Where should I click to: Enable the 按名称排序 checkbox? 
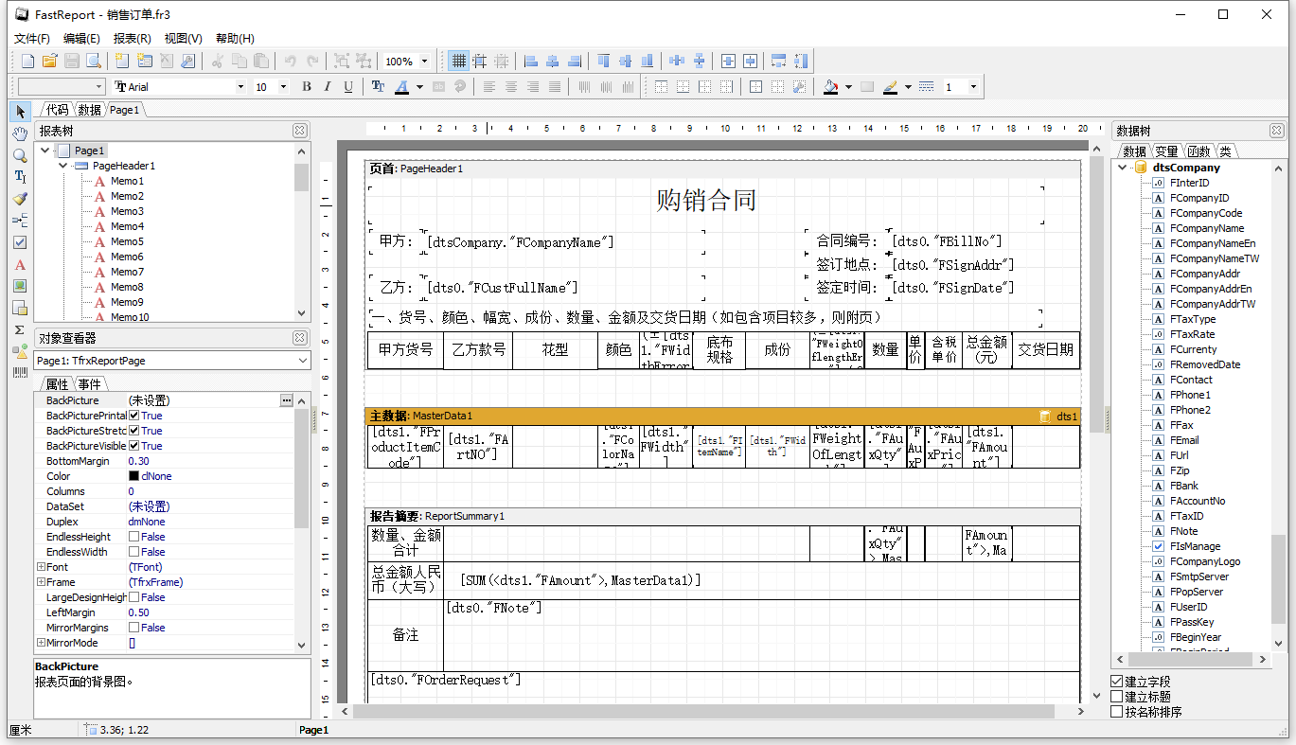pyautogui.click(x=1117, y=712)
